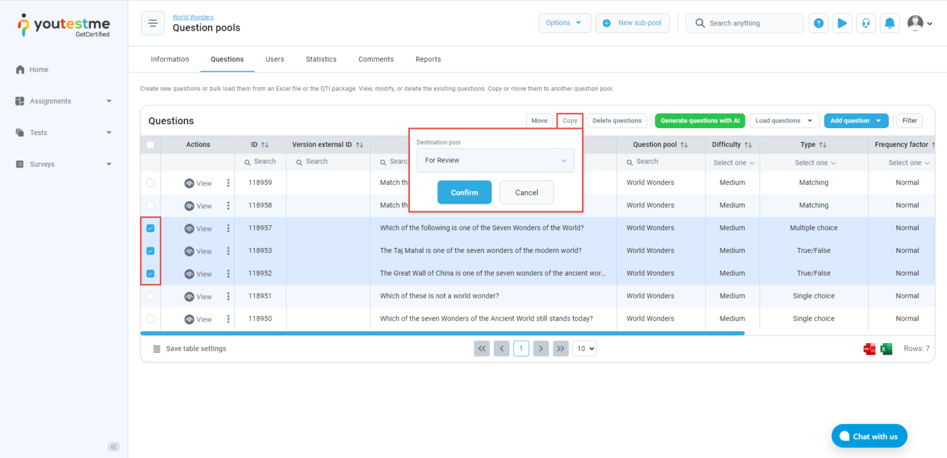Open the Users tab
Viewport: 947px width, 458px height.
(x=275, y=59)
